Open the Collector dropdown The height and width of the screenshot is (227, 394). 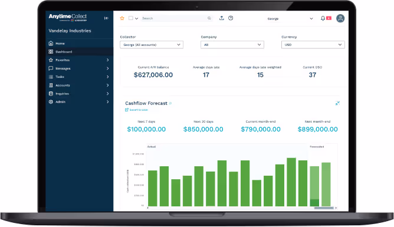[152, 45]
